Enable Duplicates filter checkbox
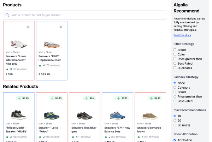The height and width of the screenshot is (142, 212). [x=175, y=68]
